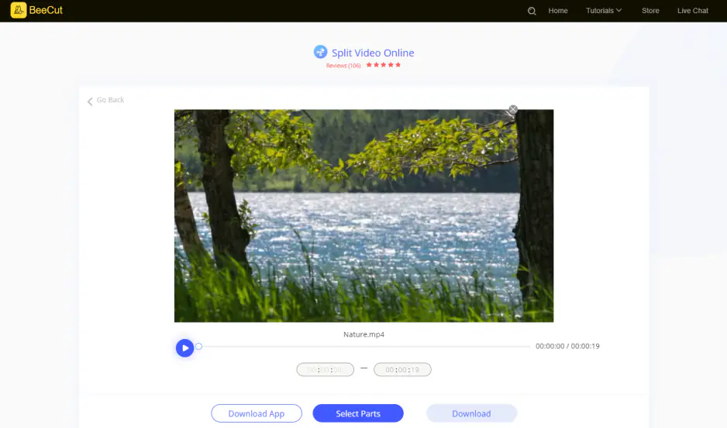
Task: Expand the Tutorials dropdown menu
Action: click(604, 11)
